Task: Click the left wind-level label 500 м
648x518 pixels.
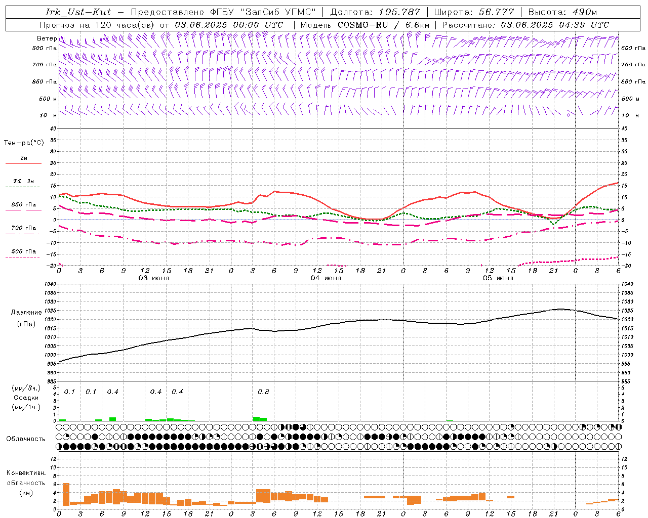Action: [48, 99]
